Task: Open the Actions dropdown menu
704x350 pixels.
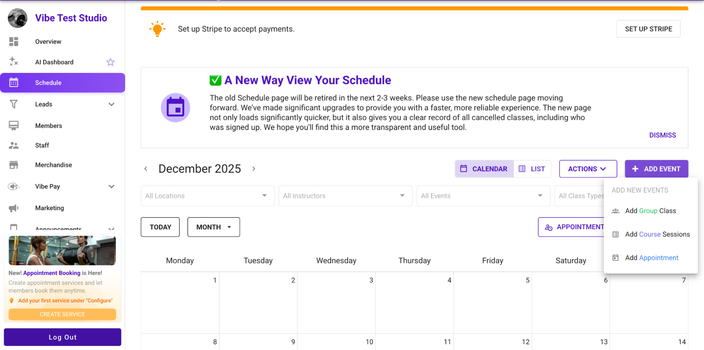Action: point(587,169)
